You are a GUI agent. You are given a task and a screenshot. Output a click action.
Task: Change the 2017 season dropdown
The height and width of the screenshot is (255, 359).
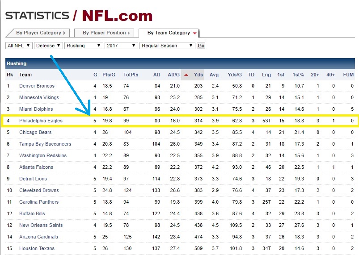(121, 46)
